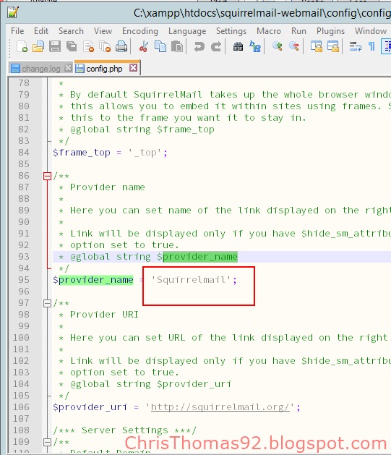Screen dimensions: 391x455
Task: Click 'option set to true.' on line 92
Action: coord(124,245)
